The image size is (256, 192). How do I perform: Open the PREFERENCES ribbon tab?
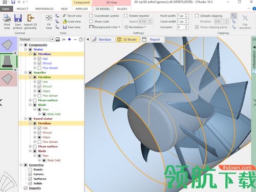click(45, 9)
